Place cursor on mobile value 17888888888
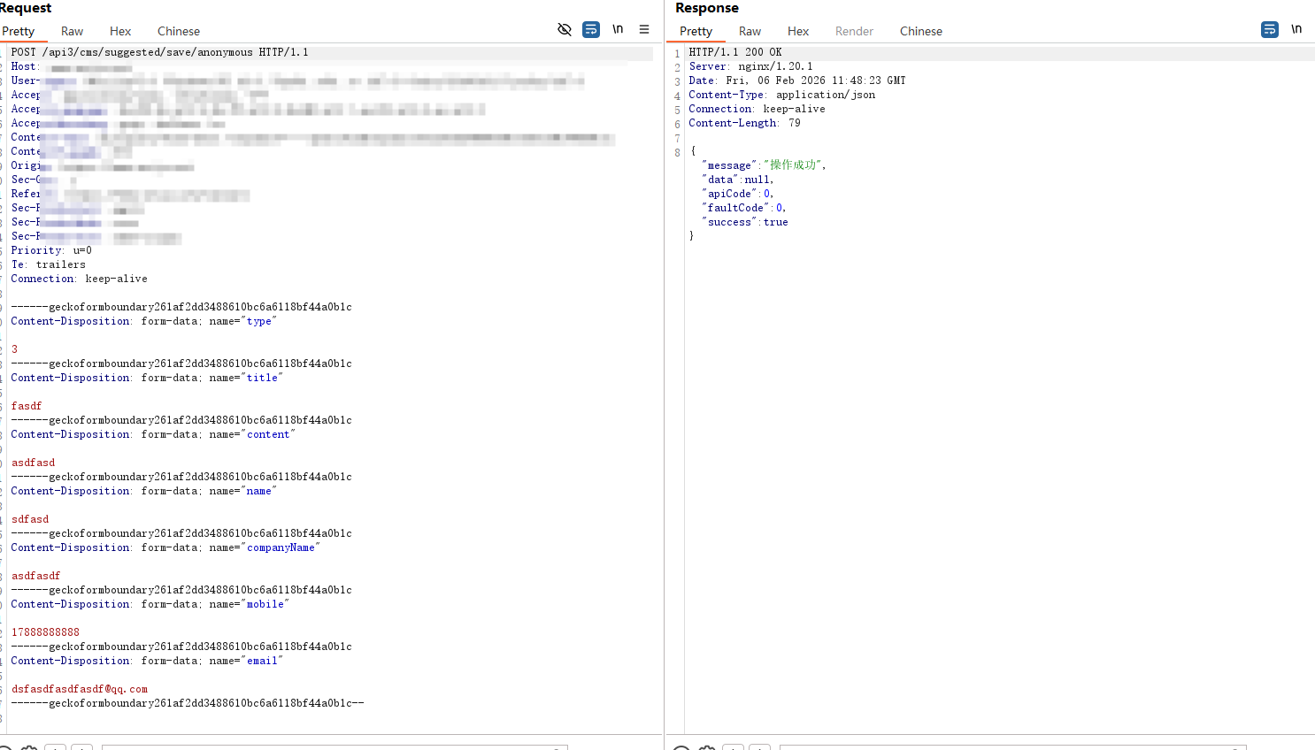Screen dimensions: 1315x750 tap(45, 632)
